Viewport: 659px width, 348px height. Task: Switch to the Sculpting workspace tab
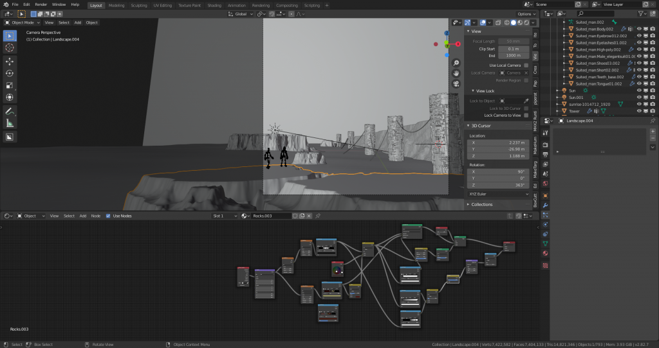click(138, 4)
